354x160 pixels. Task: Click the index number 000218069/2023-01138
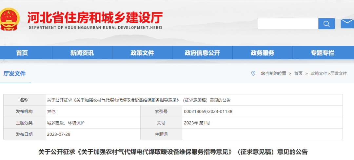pos(208,111)
